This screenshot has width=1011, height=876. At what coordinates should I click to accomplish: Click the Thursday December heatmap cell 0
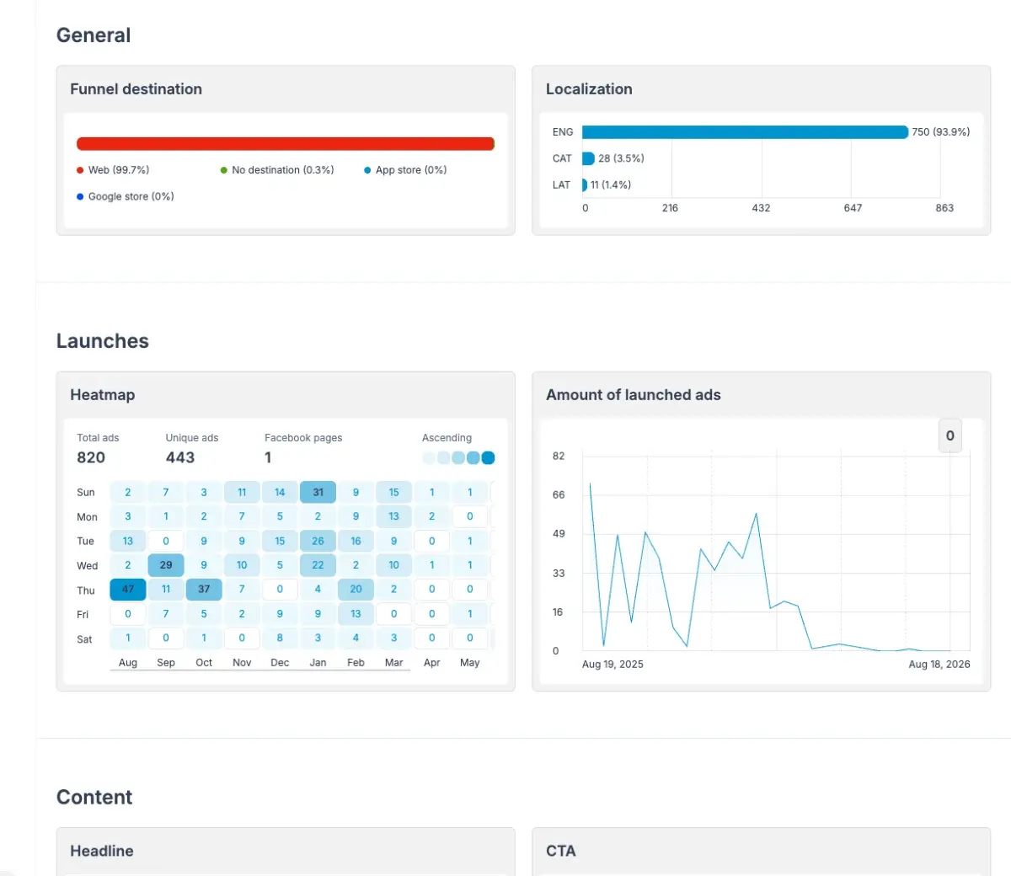pos(280,590)
